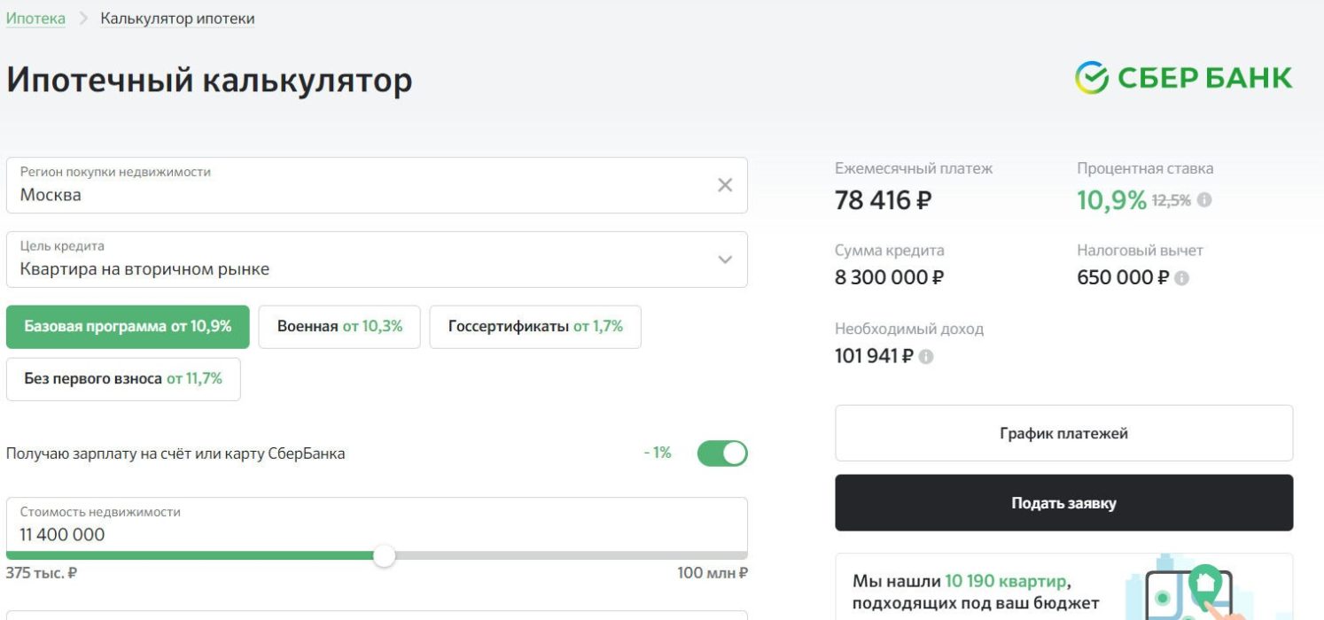Click Калькулятор ипотеки breadcrumb
The image size is (1324, 620).
(x=177, y=19)
